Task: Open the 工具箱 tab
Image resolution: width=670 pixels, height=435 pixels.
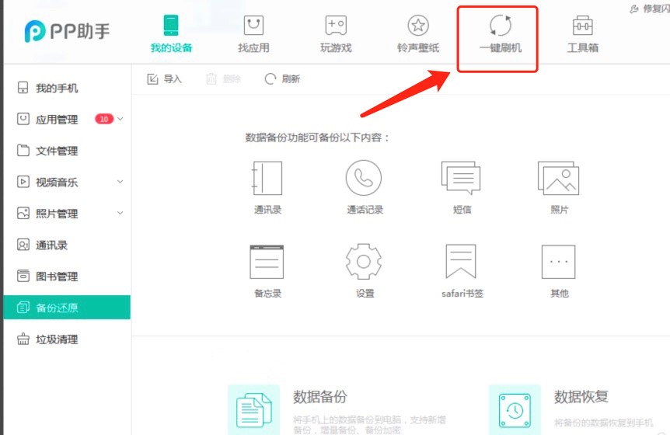Action: pos(582,33)
